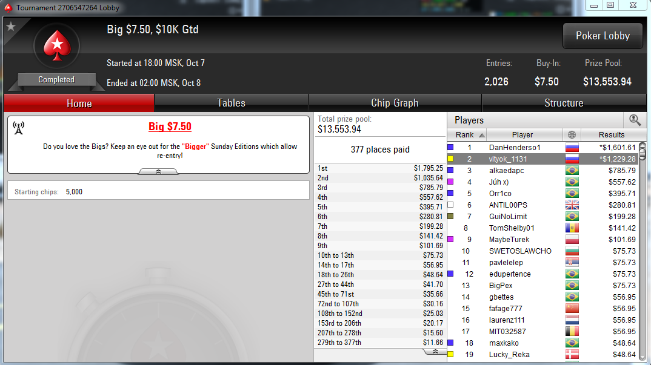Collapse the Big $7.50 announcement panel
The height and width of the screenshot is (365, 651).
click(x=158, y=172)
